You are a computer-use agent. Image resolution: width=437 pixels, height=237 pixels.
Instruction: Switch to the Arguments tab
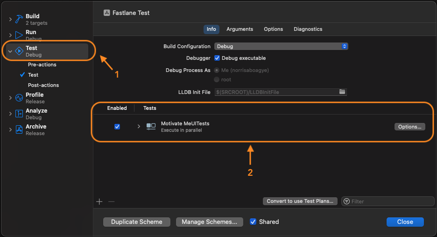[x=240, y=29]
